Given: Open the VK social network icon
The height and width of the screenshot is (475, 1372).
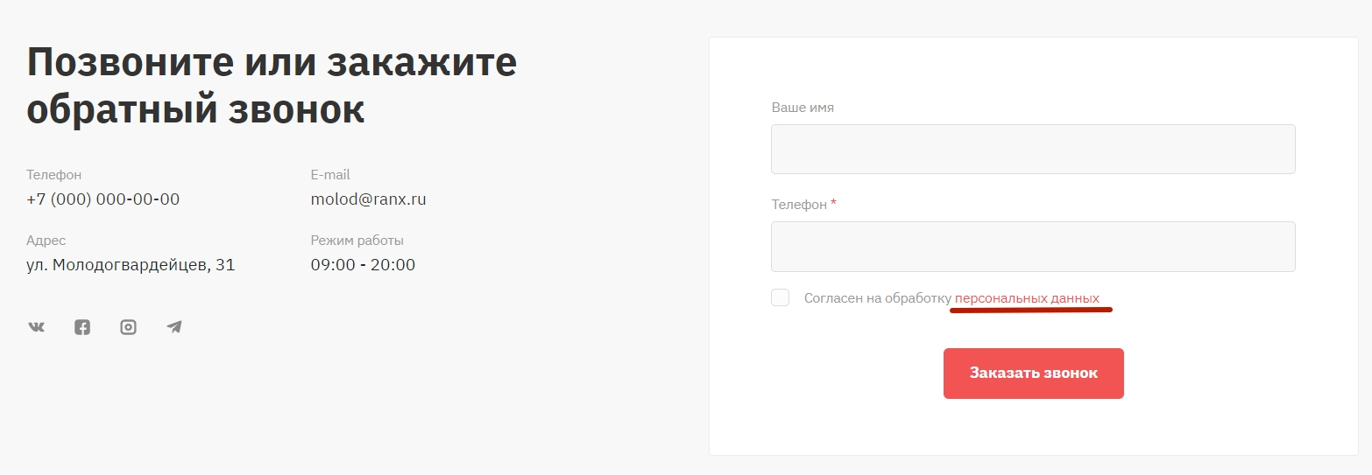Looking at the screenshot, I should tap(36, 327).
